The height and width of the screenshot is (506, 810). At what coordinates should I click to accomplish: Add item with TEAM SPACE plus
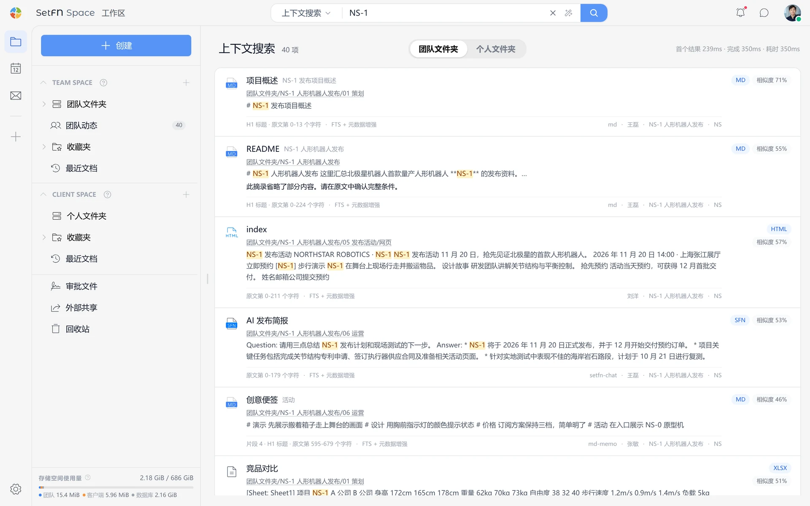click(x=186, y=83)
